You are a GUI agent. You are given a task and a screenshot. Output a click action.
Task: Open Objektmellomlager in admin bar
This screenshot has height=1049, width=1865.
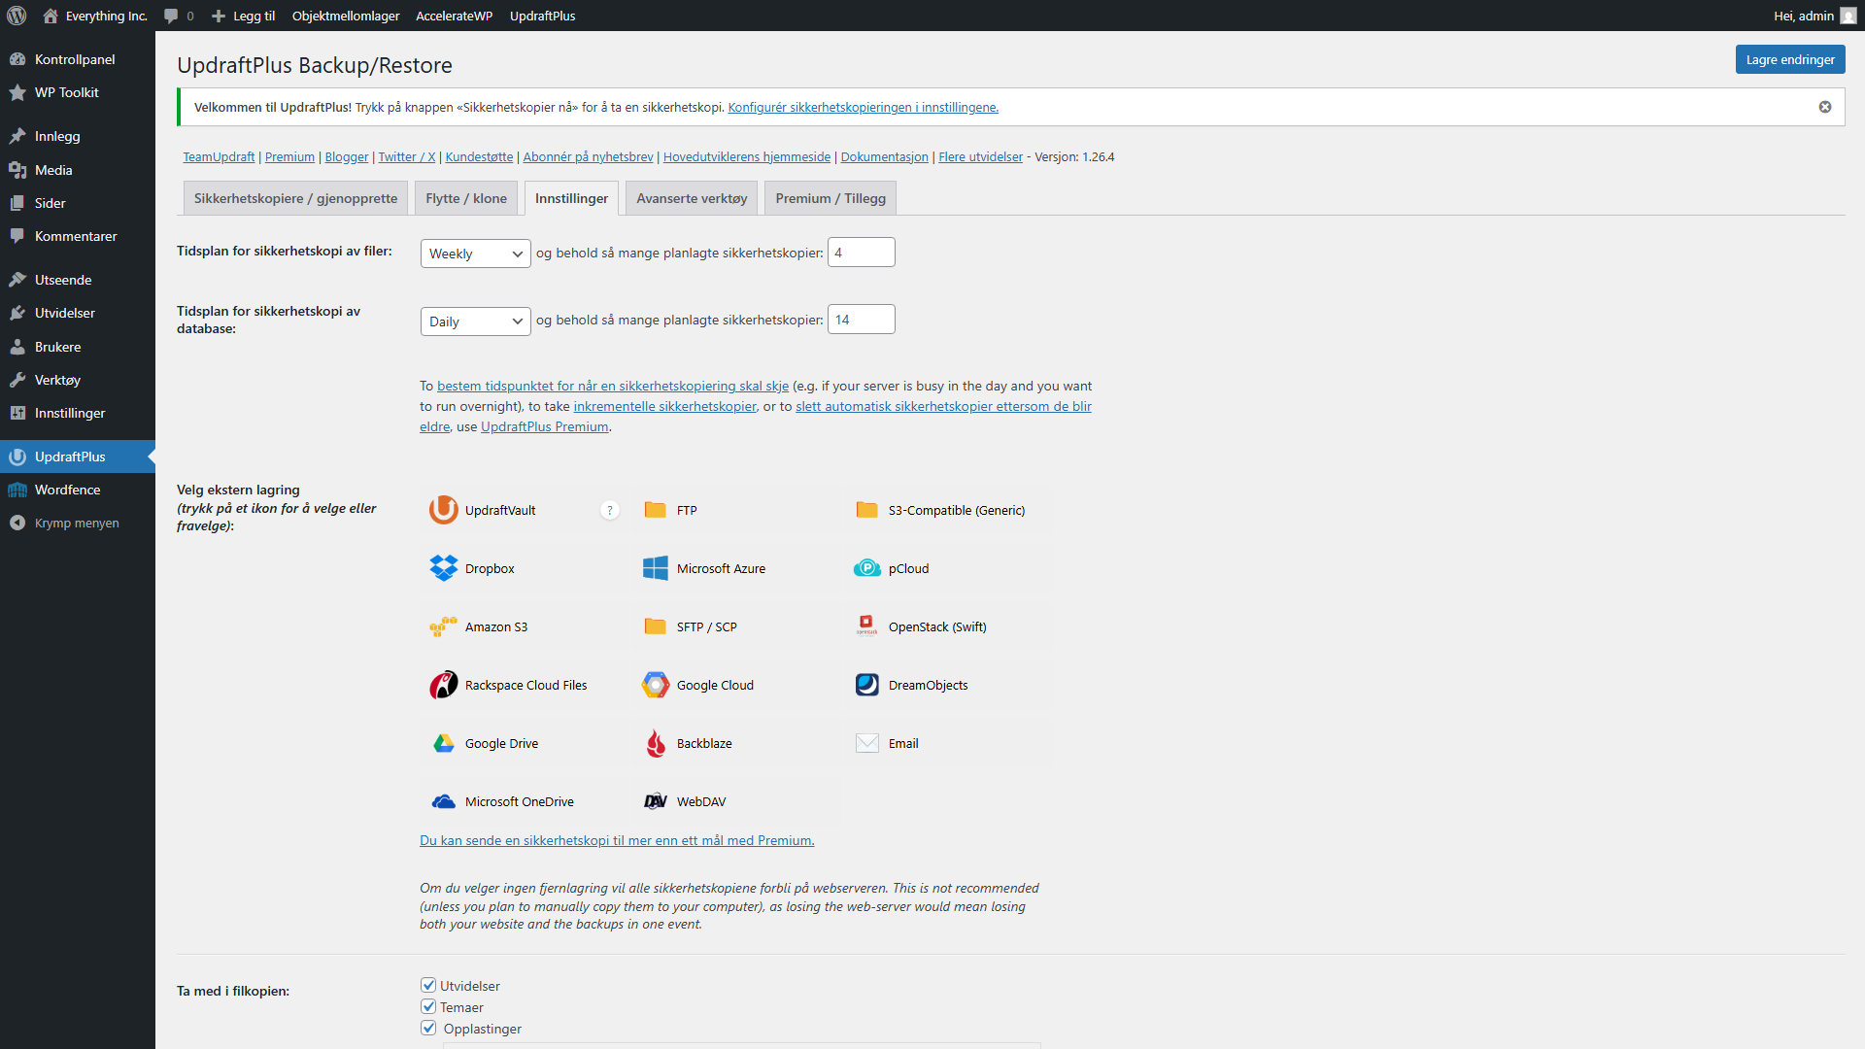coord(346,16)
